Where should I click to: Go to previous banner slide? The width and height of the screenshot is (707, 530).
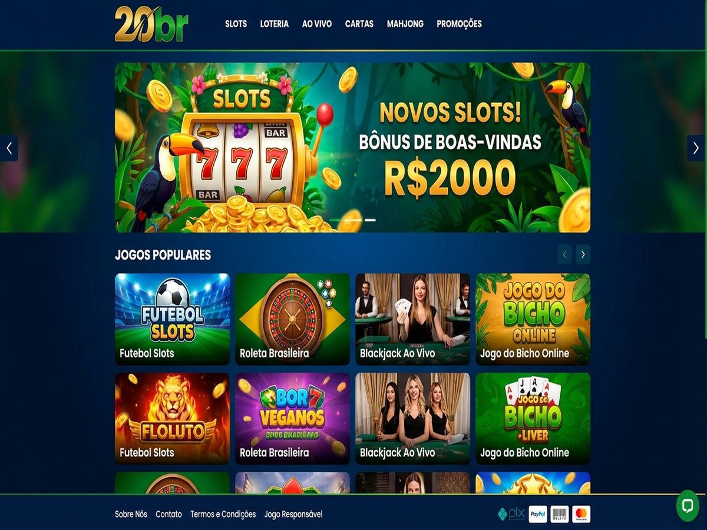(9, 148)
